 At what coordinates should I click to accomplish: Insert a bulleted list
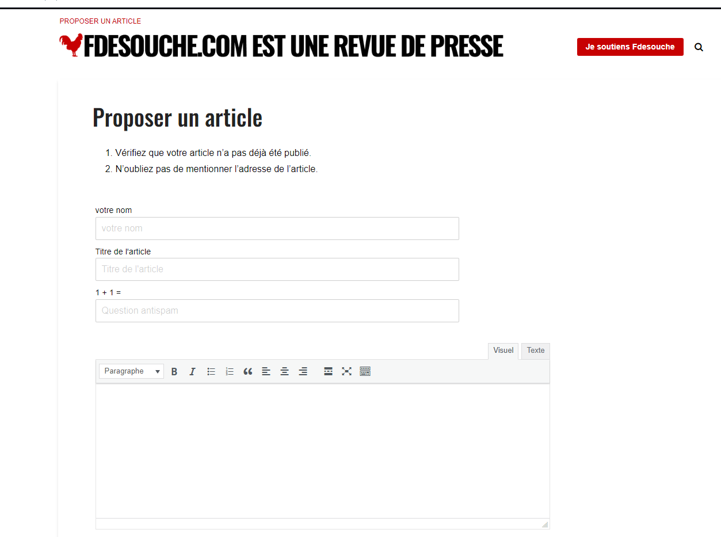pos(211,371)
